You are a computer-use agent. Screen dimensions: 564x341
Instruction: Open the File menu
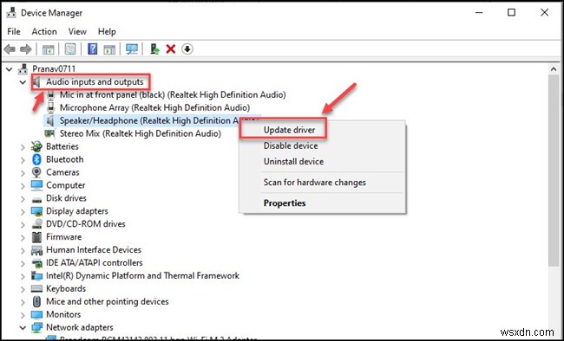point(14,31)
